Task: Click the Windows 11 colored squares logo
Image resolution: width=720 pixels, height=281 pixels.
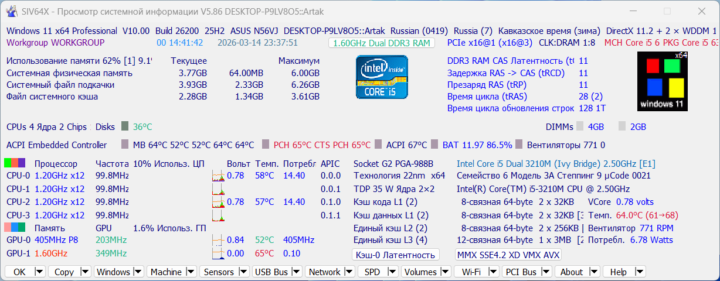Action: (x=662, y=81)
